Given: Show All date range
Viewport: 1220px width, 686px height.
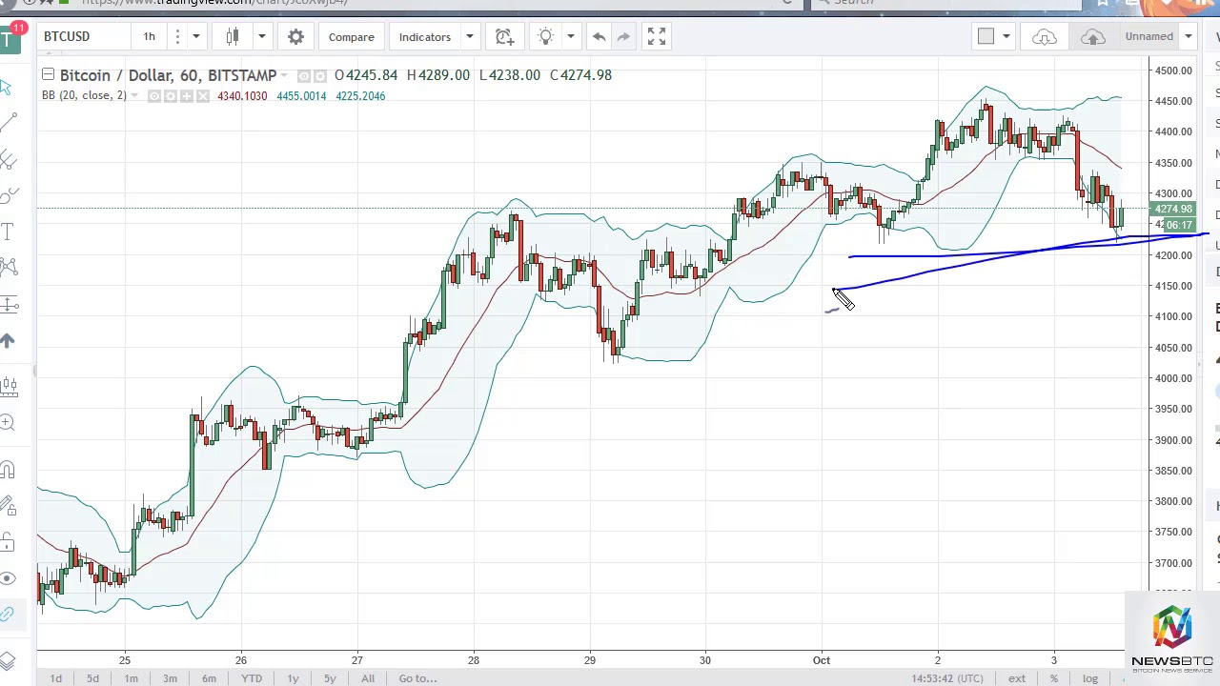Looking at the screenshot, I should pos(368,678).
